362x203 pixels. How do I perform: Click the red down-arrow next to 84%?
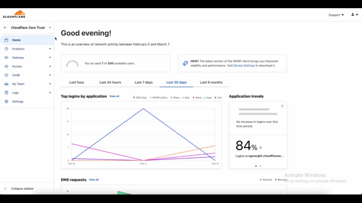click(x=261, y=147)
